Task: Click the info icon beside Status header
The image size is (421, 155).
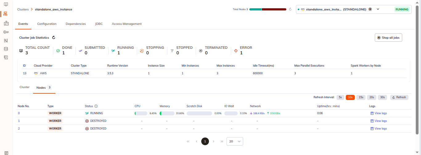Action: pyautogui.click(x=96, y=106)
